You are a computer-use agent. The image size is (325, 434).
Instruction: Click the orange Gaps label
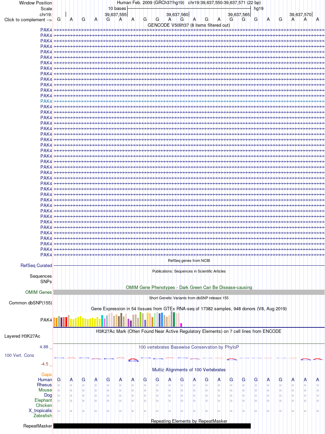47,375
